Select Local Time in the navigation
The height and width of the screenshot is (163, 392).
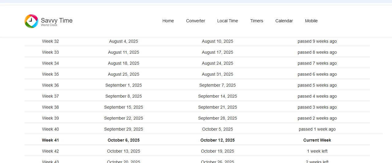tap(228, 21)
